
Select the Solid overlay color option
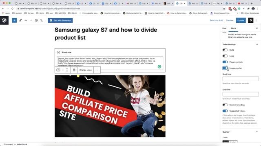226,142
